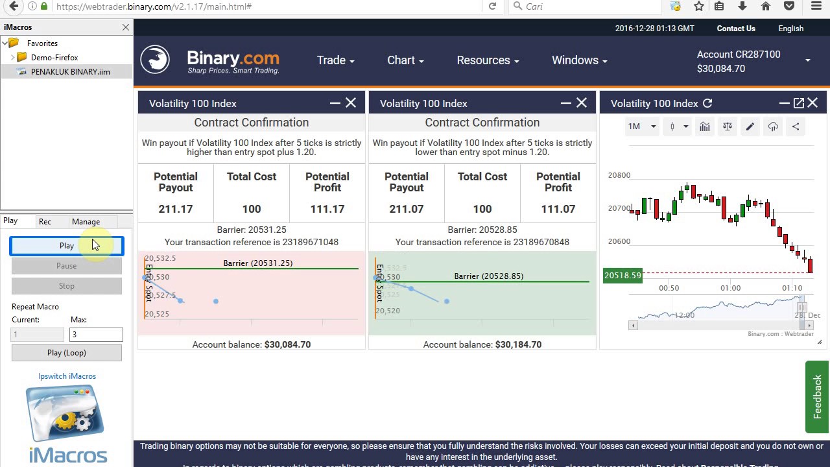Reload the page with browser refresh icon

pyautogui.click(x=492, y=6)
